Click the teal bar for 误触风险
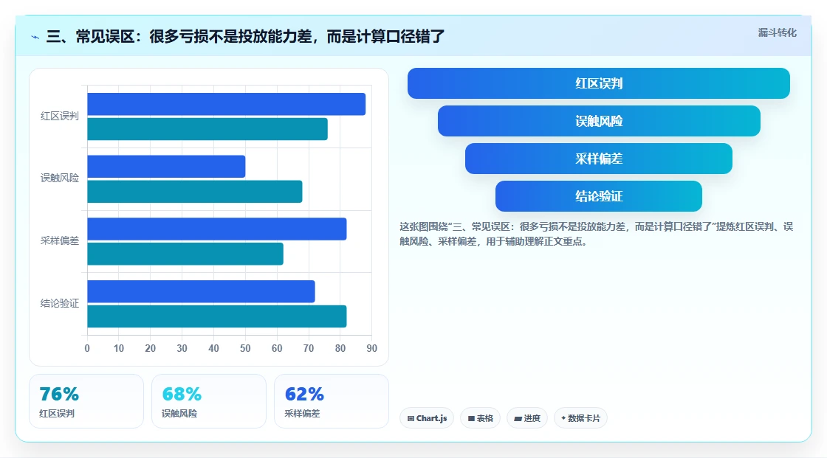Viewport: 827px width, 458px height. pos(195,191)
